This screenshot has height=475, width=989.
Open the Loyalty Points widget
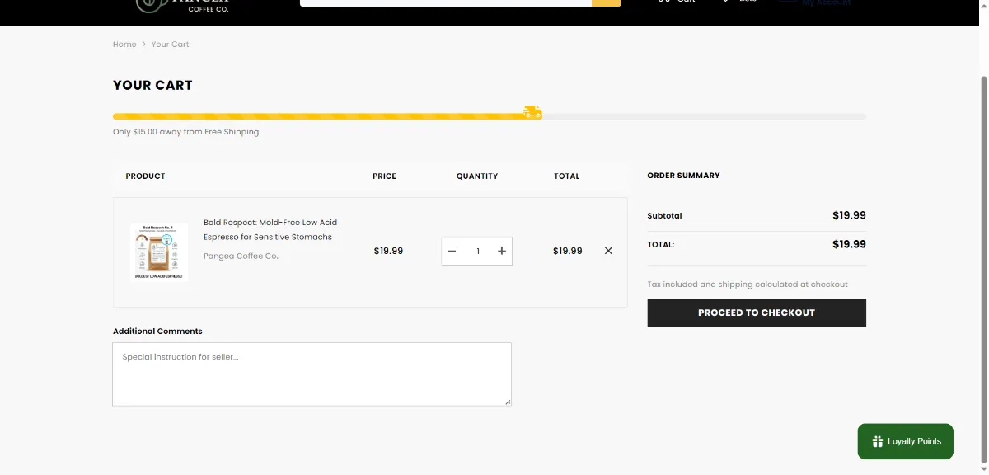(x=905, y=441)
